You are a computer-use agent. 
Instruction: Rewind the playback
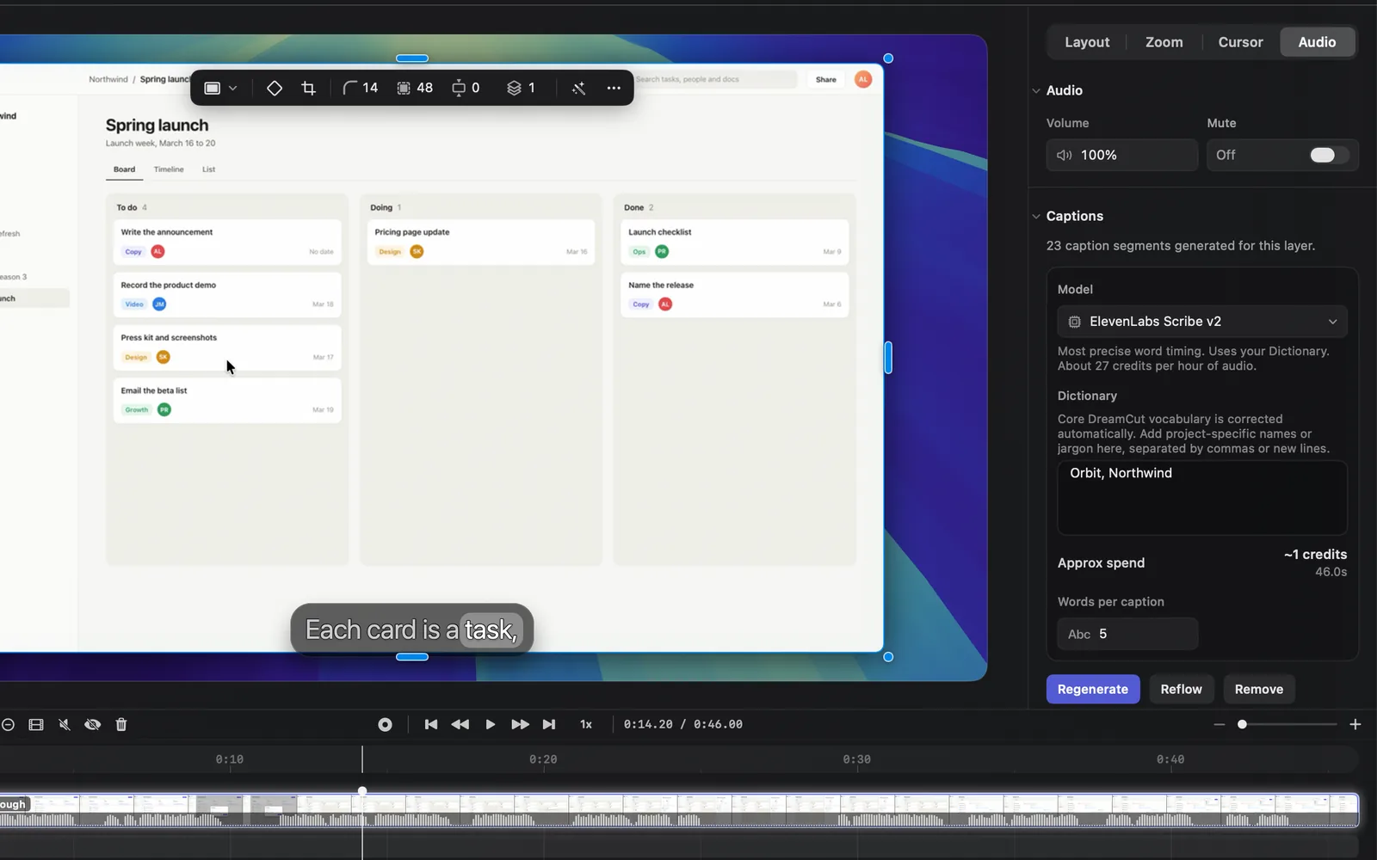pyautogui.click(x=460, y=725)
